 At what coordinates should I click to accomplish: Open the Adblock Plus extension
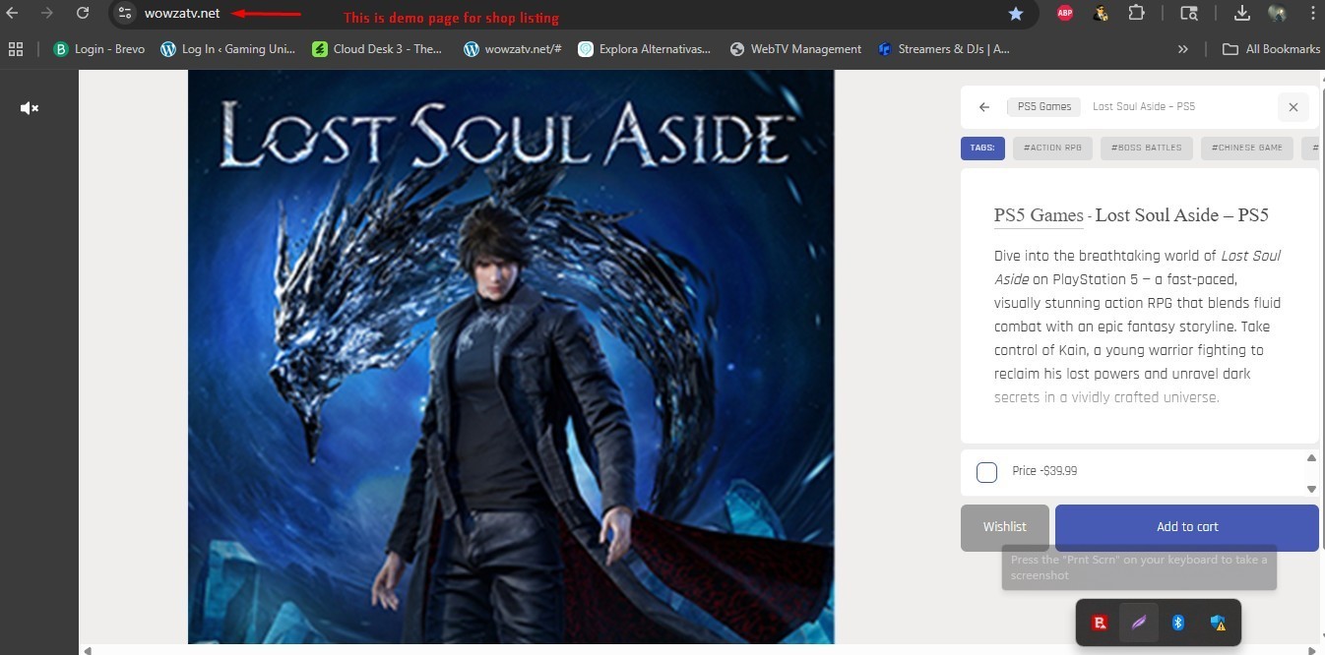[x=1065, y=14]
